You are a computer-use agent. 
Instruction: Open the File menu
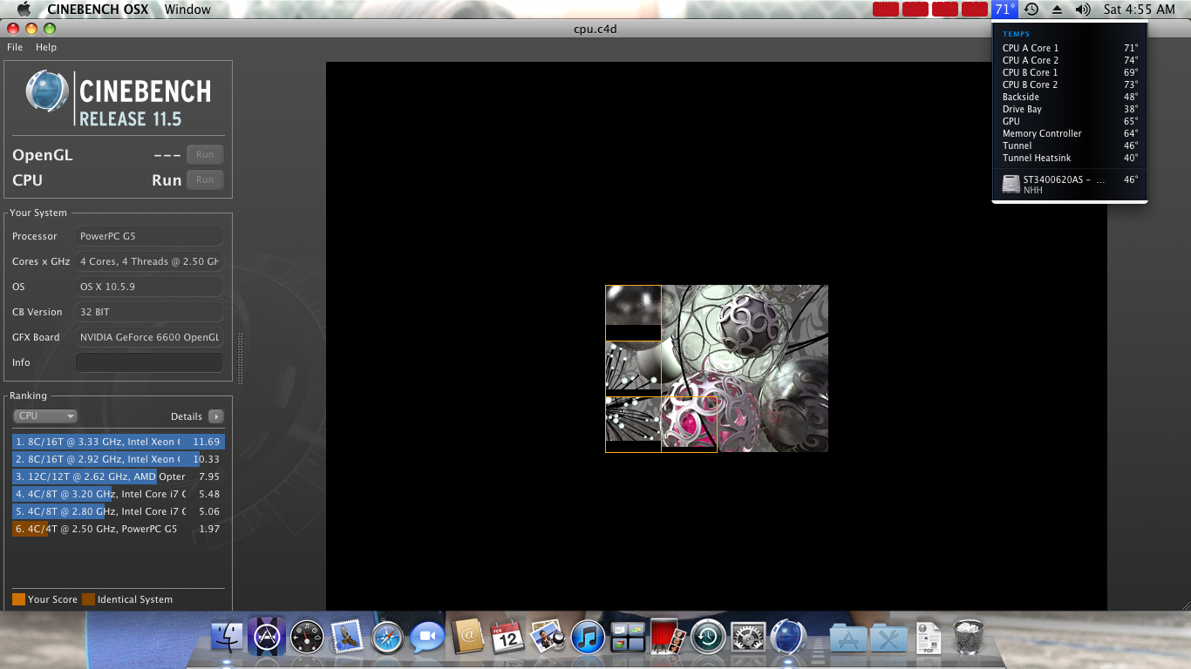pos(15,47)
